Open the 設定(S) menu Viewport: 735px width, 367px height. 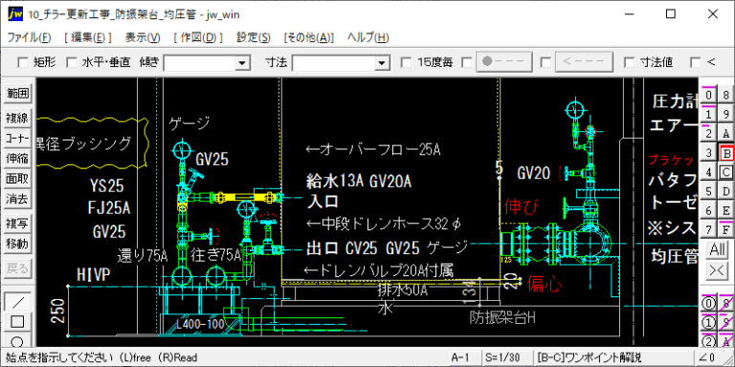pos(253,38)
